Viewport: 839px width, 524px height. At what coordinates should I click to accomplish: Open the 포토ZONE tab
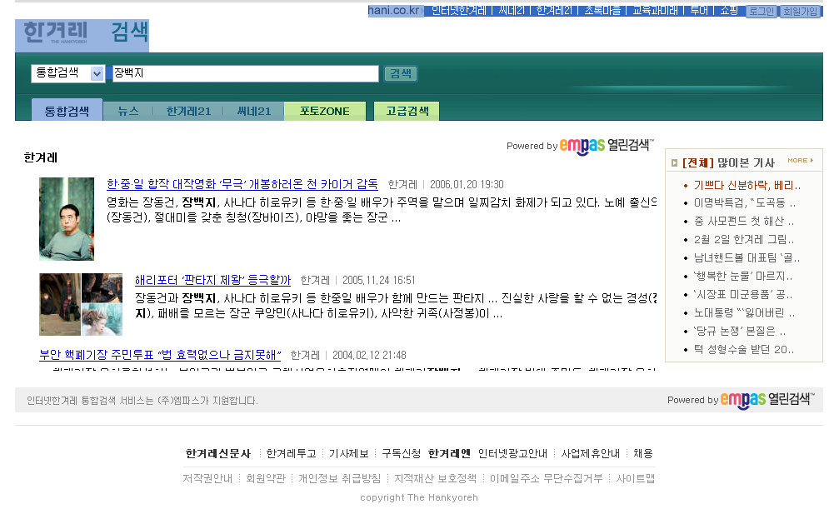[325, 111]
